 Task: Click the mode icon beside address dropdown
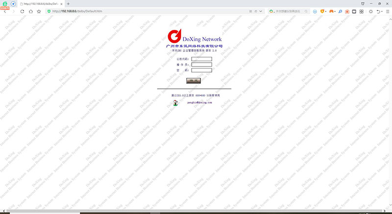[256, 11]
